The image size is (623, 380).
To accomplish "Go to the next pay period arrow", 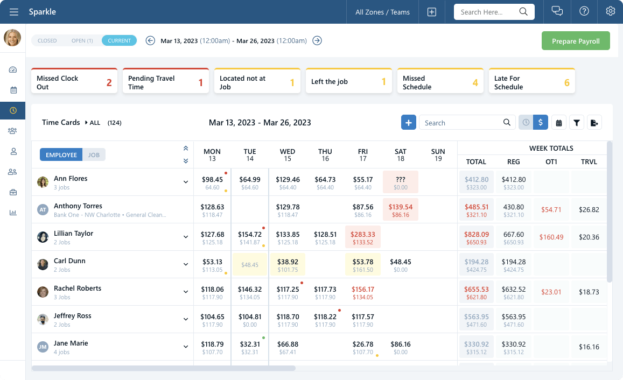I will coord(317,40).
